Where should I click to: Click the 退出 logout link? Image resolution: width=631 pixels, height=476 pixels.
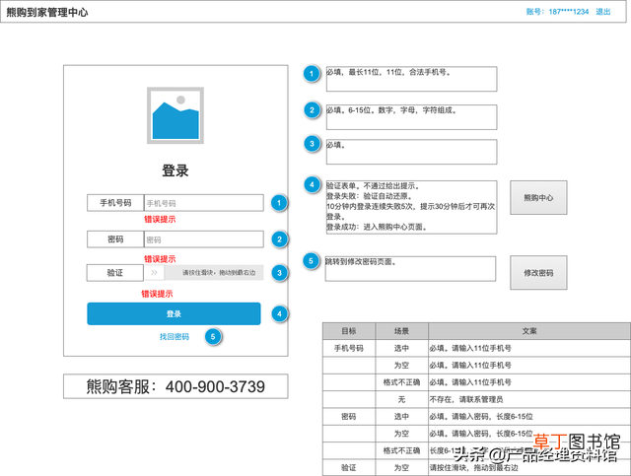(602, 12)
